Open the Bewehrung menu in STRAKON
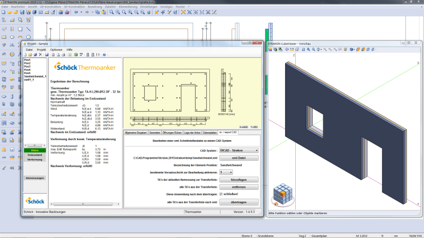The image size is (424, 238). pos(95,7)
